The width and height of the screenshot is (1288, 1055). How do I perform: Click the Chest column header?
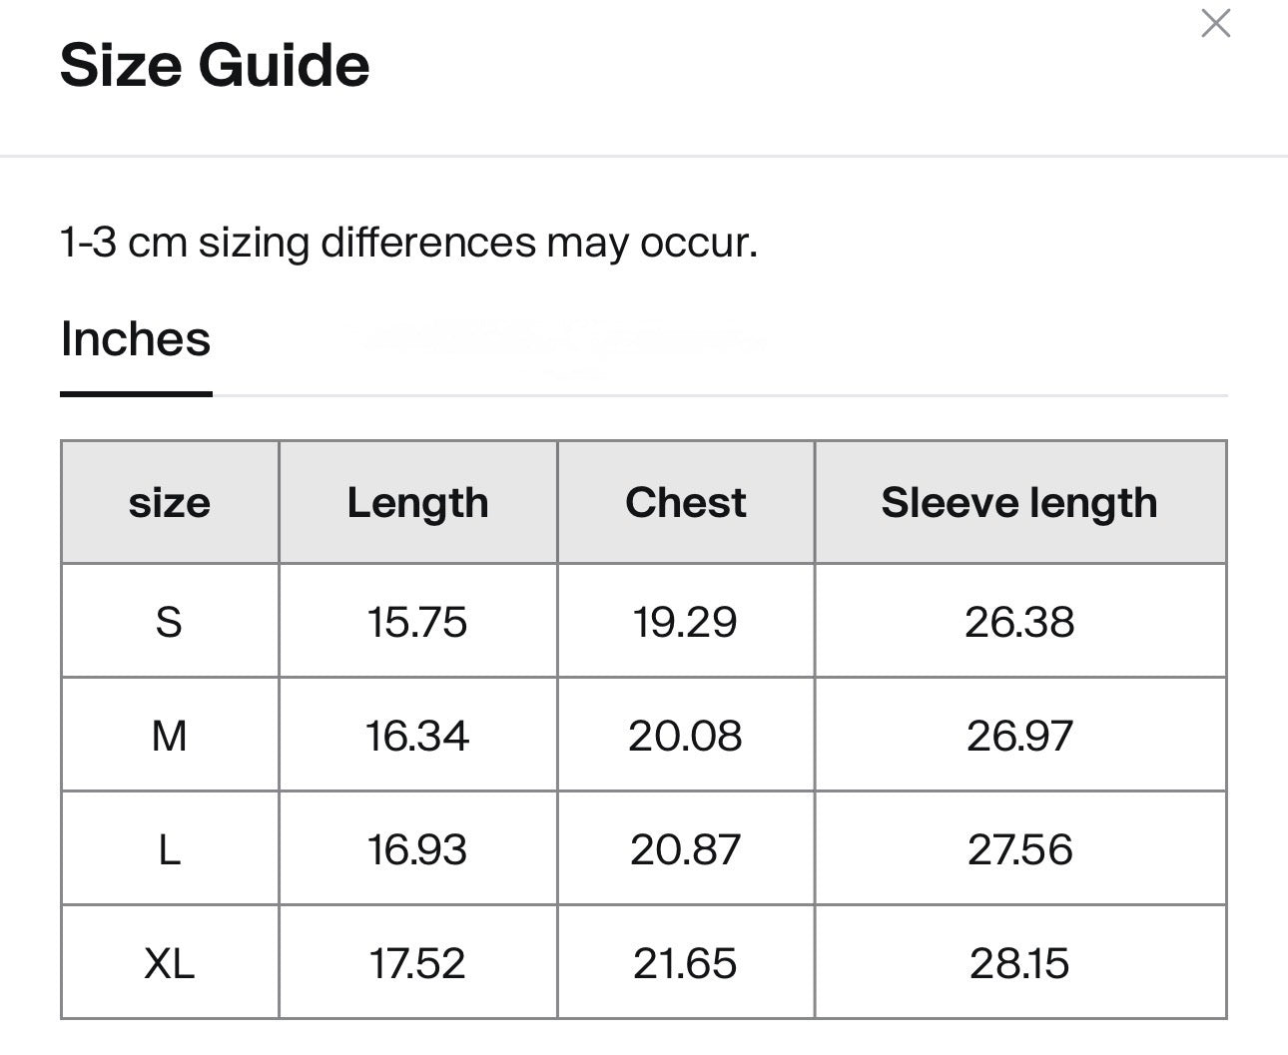point(686,503)
